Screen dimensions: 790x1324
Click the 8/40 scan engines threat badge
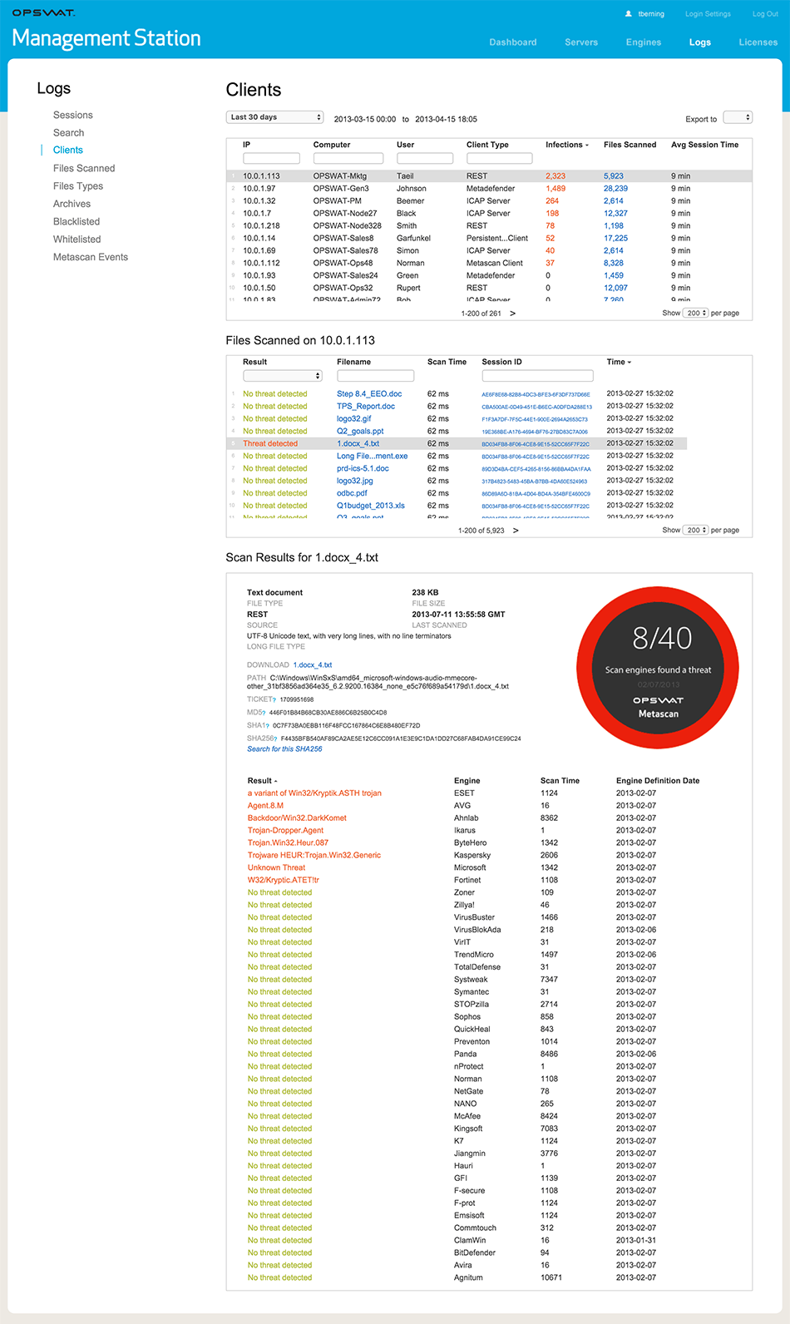[x=658, y=669]
